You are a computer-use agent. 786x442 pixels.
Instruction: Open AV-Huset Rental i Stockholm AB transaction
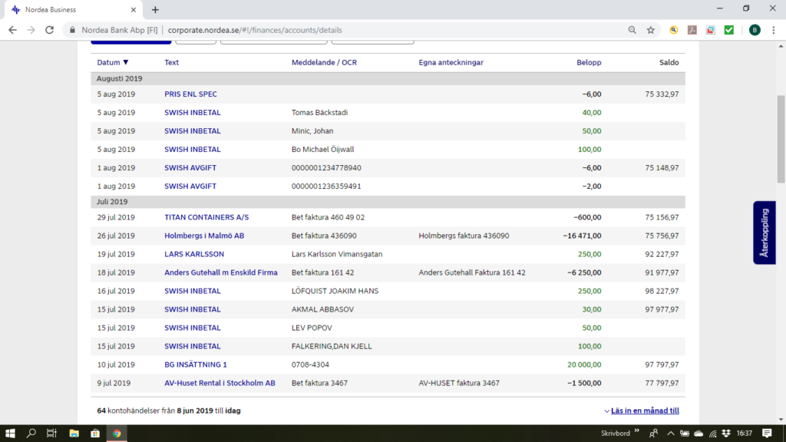tap(220, 384)
